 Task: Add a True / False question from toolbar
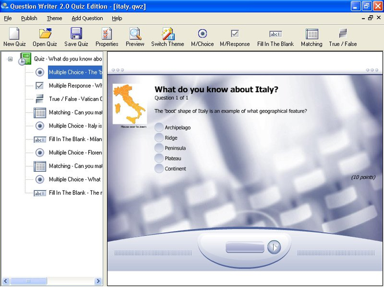(343, 37)
